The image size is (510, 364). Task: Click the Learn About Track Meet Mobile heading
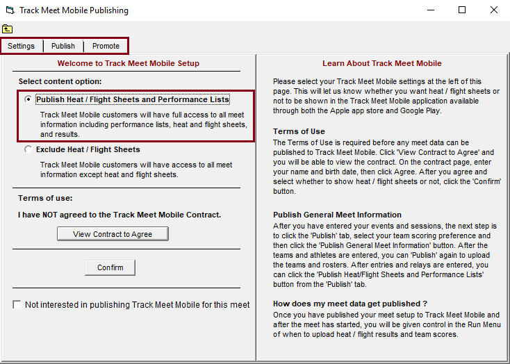coord(382,63)
